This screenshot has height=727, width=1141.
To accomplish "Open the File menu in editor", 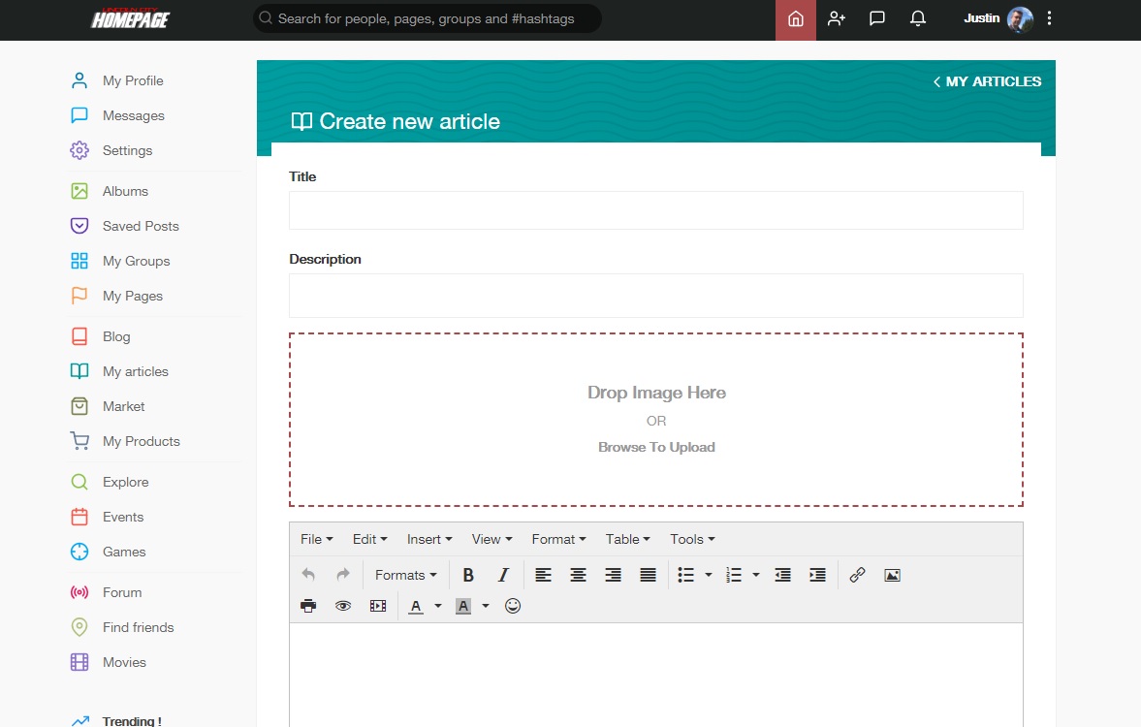I will click(x=316, y=539).
